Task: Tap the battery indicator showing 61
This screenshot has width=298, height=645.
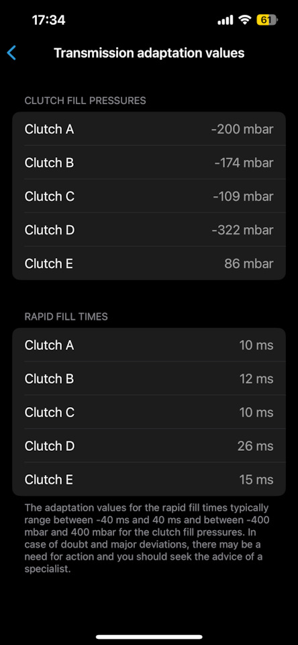Action: 266,19
